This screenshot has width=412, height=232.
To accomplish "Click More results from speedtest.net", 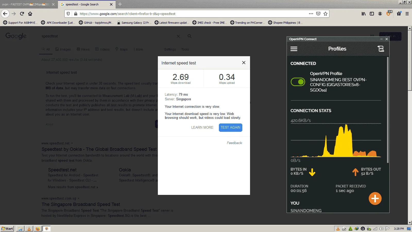I will (73, 187).
